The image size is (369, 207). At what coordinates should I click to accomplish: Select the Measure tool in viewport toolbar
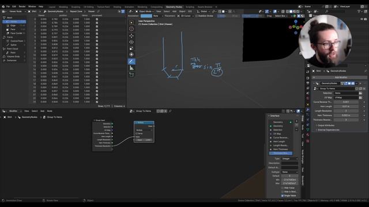tap(131, 68)
